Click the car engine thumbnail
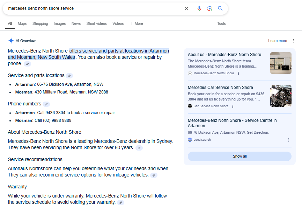The width and height of the screenshot is (302, 208). coord(281,96)
